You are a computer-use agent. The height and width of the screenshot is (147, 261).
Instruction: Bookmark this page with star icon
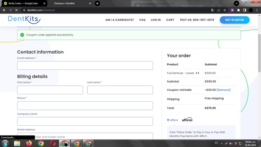225,10
